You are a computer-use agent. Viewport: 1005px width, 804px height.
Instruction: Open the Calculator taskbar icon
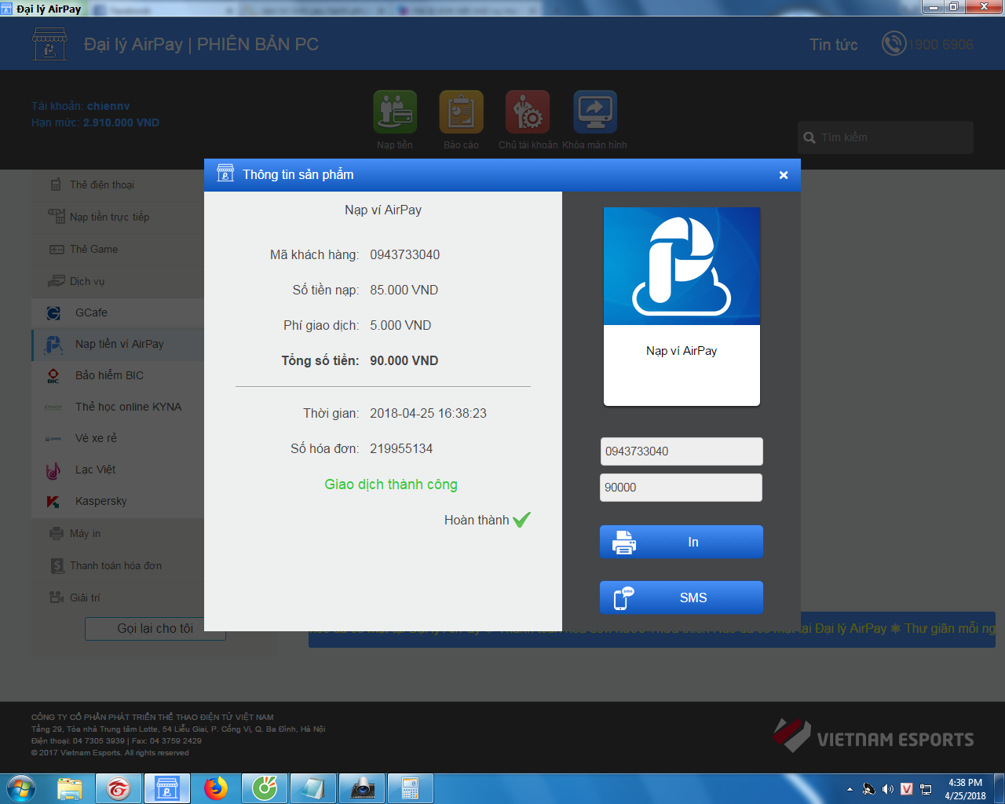[x=410, y=788]
